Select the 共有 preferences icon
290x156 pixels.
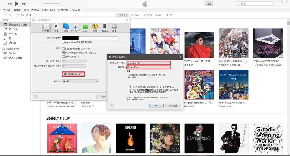point(66,27)
